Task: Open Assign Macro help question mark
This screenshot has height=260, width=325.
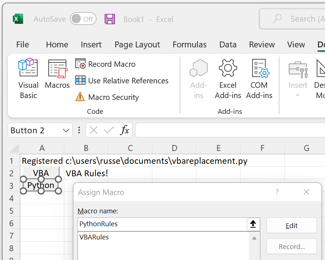Action: 277,192
